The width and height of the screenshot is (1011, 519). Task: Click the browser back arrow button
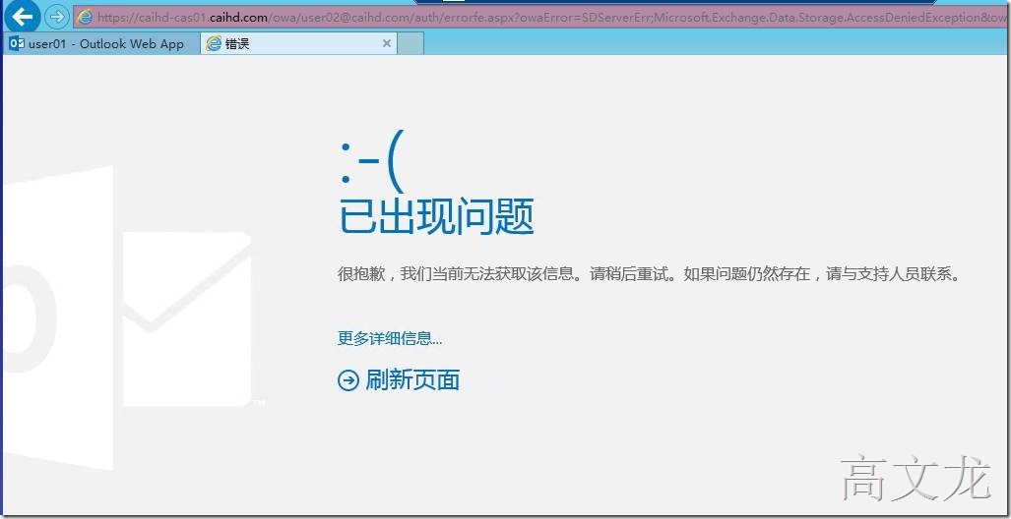[21, 16]
